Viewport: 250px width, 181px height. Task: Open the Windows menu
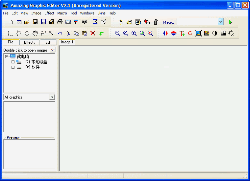(87, 13)
